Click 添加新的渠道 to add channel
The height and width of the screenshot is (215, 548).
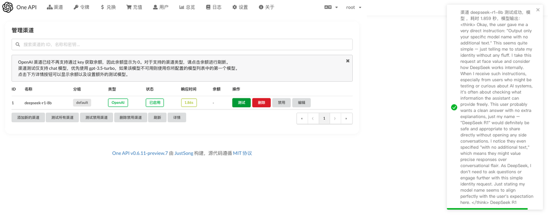28,118
